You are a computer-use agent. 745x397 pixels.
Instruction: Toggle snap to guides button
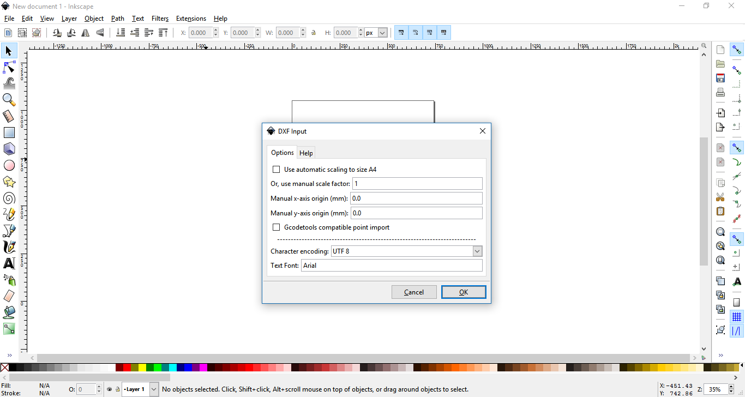(737, 331)
